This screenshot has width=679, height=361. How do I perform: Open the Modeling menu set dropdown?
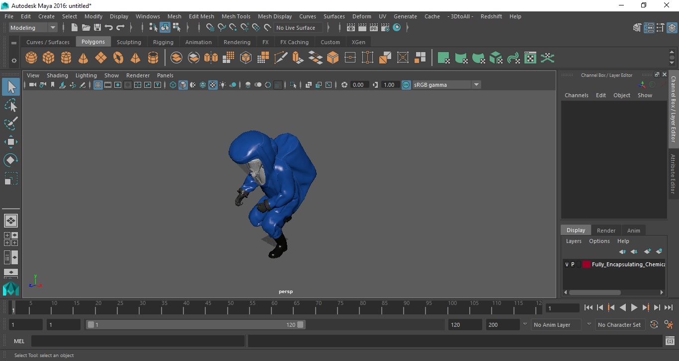click(x=33, y=28)
